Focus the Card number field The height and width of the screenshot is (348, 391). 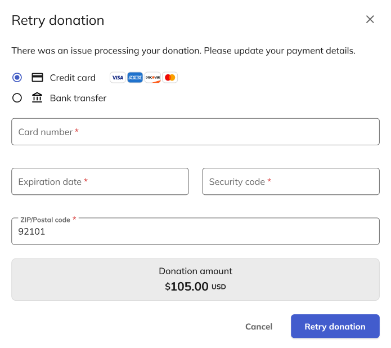pyautogui.click(x=195, y=132)
